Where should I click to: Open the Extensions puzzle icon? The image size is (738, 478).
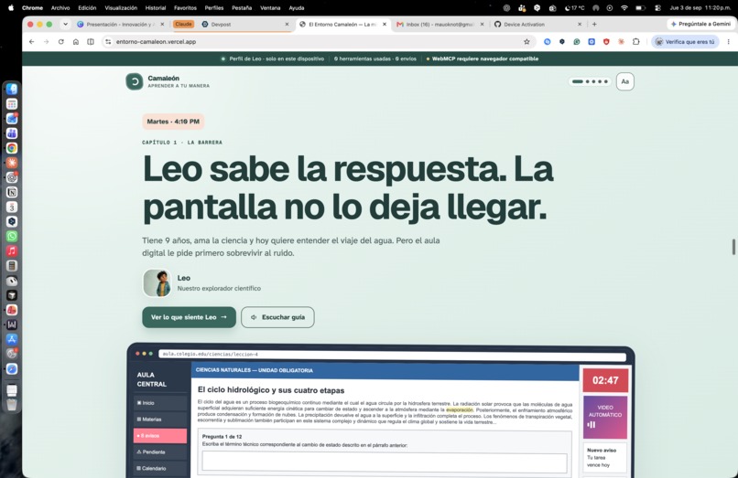click(635, 42)
